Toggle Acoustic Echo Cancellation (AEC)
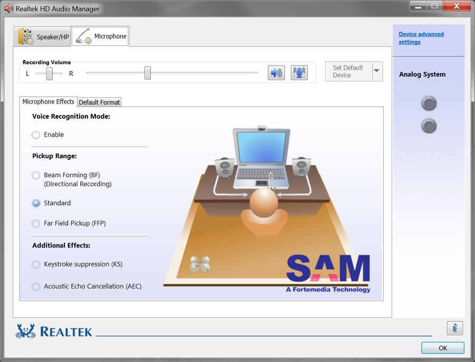Viewport: 475px width, 362px height. pyautogui.click(x=36, y=287)
